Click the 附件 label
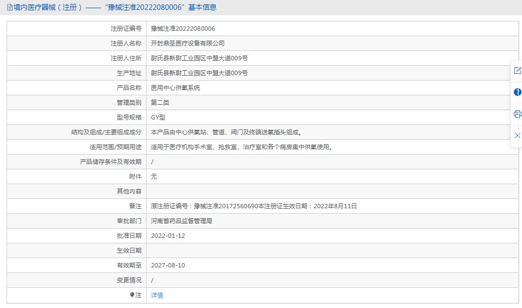This screenshot has width=522, height=308. (x=136, y=176)
